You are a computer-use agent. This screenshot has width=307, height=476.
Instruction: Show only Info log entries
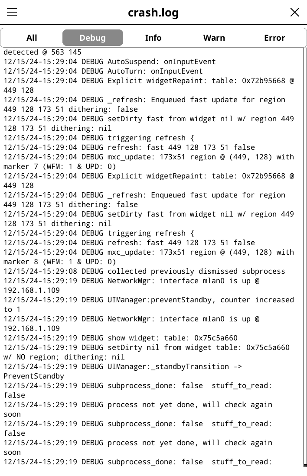[153, 38]
